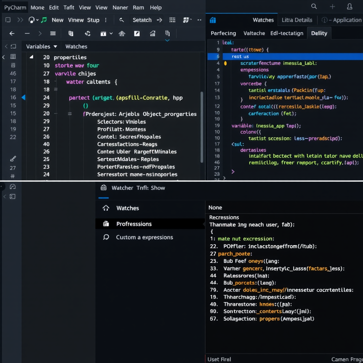The height and width of the screenshot is (363, 363).
Task: Click the Setatch arrow button
Action: point(160,20)
